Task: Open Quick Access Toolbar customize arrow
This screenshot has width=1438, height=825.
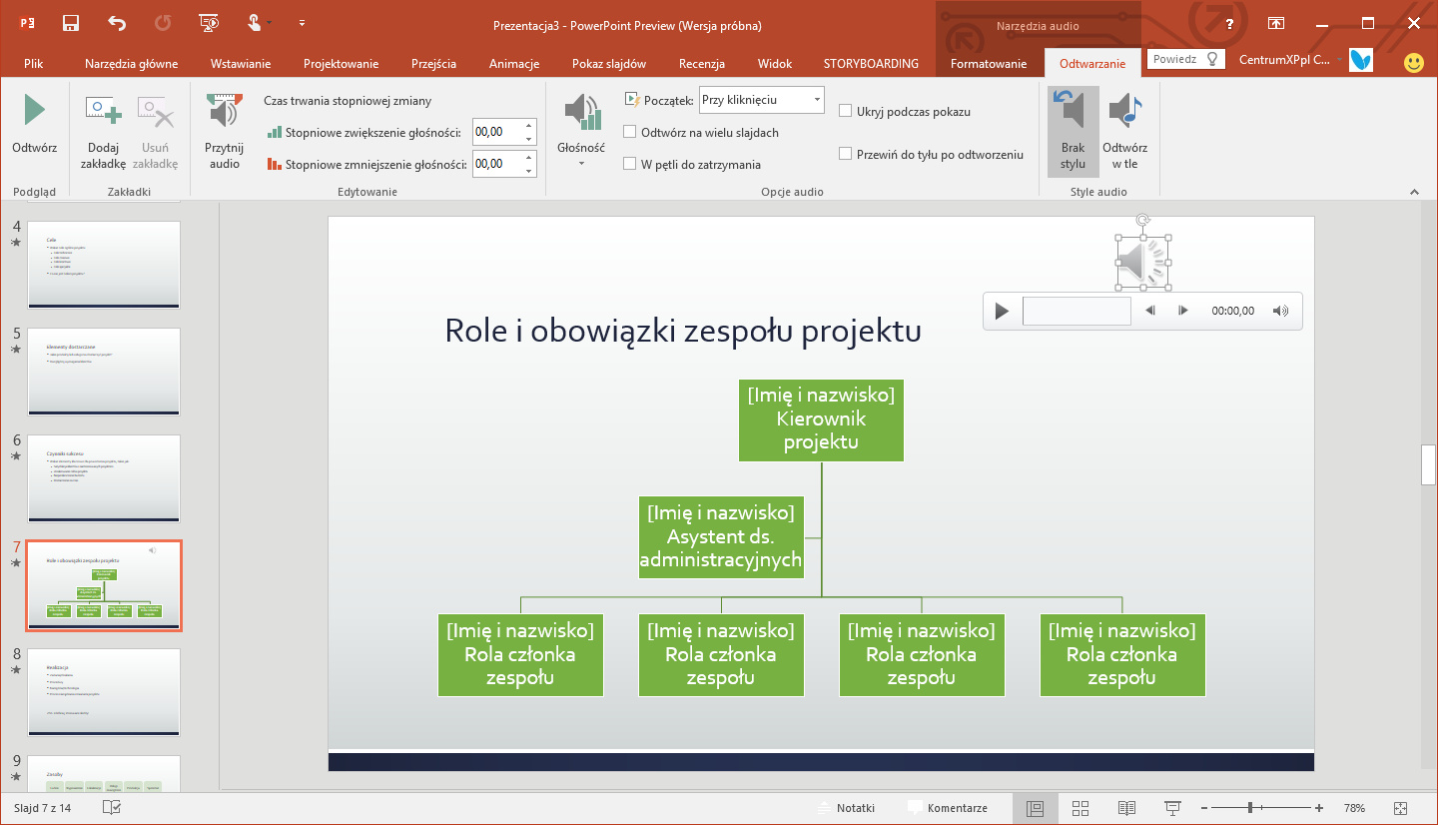Action: [302, 23]
